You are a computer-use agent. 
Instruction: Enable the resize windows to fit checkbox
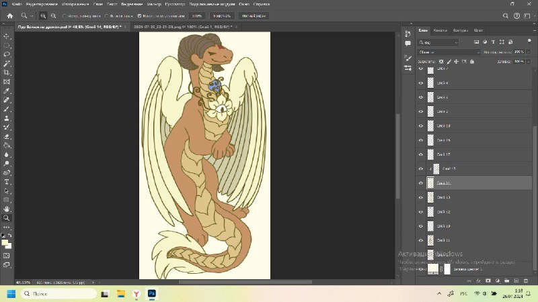coord(64,15)
